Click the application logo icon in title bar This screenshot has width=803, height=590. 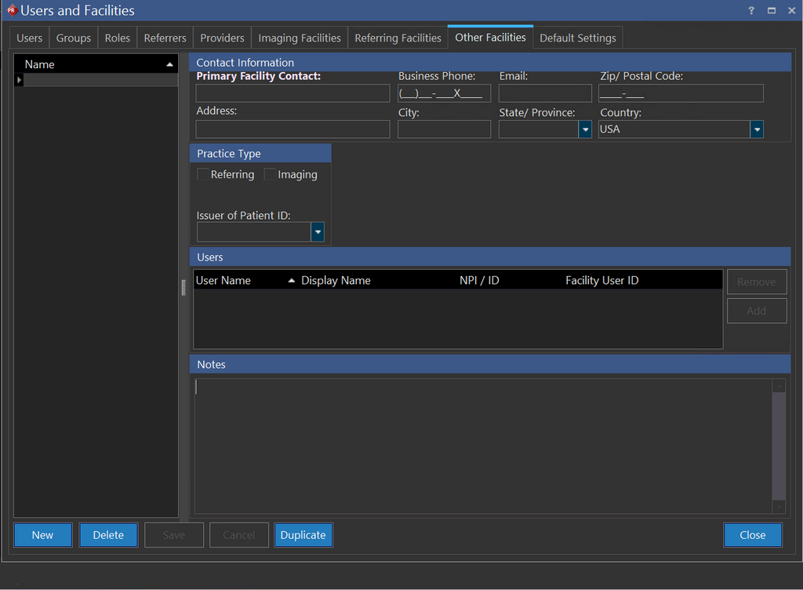[x=11, y=10]
